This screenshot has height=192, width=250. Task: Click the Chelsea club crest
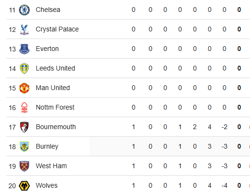pos(24,10)
